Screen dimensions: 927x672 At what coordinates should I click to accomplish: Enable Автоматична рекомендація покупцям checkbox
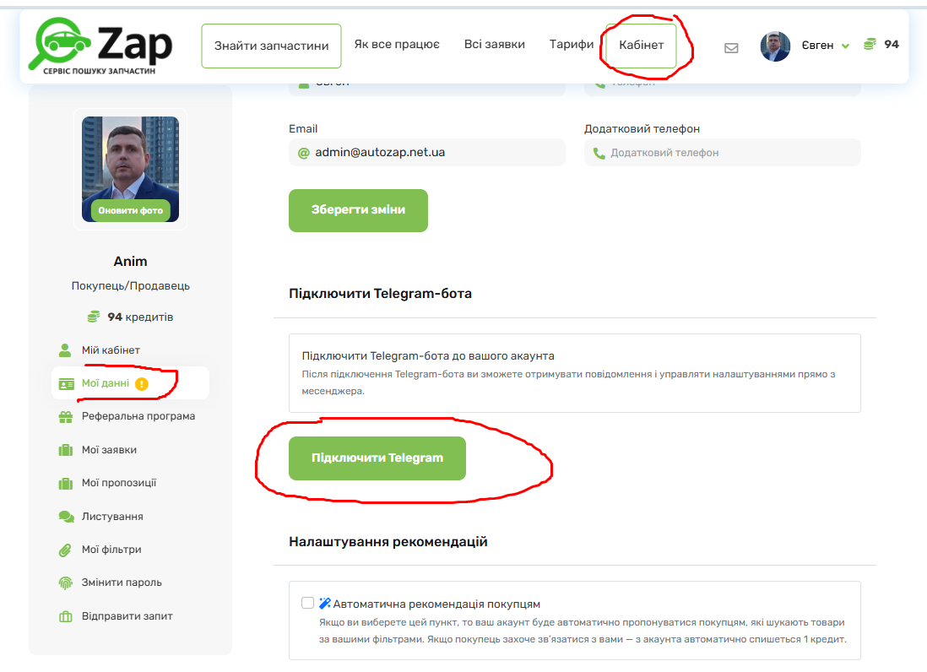tap(307, 603)
